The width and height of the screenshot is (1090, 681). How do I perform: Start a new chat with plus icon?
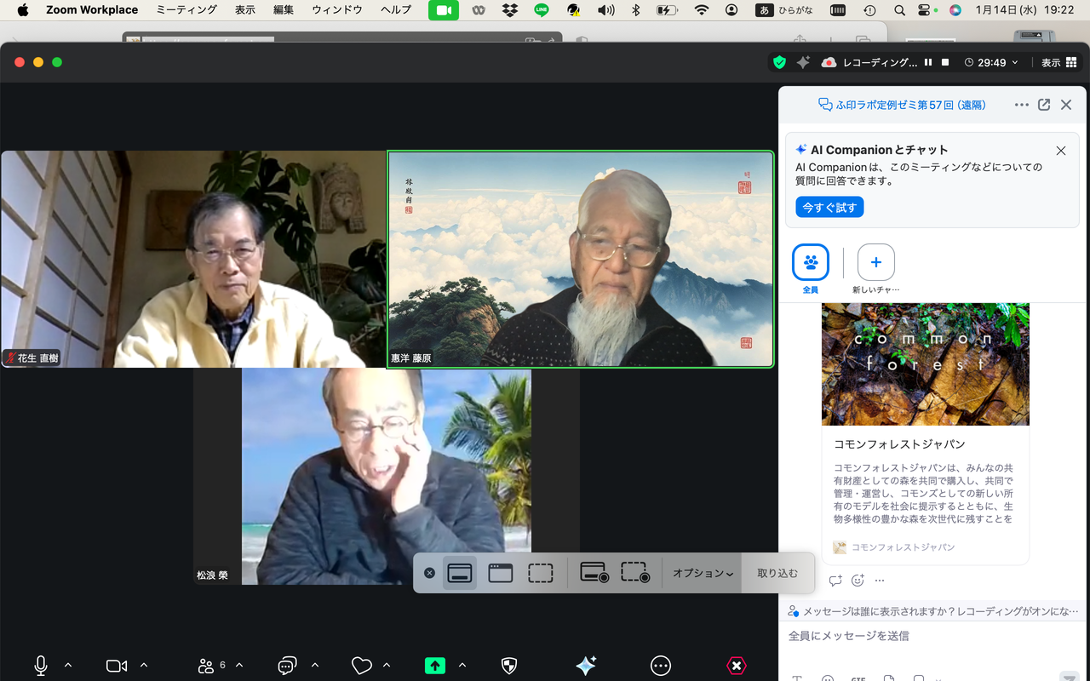click(876, 262)
